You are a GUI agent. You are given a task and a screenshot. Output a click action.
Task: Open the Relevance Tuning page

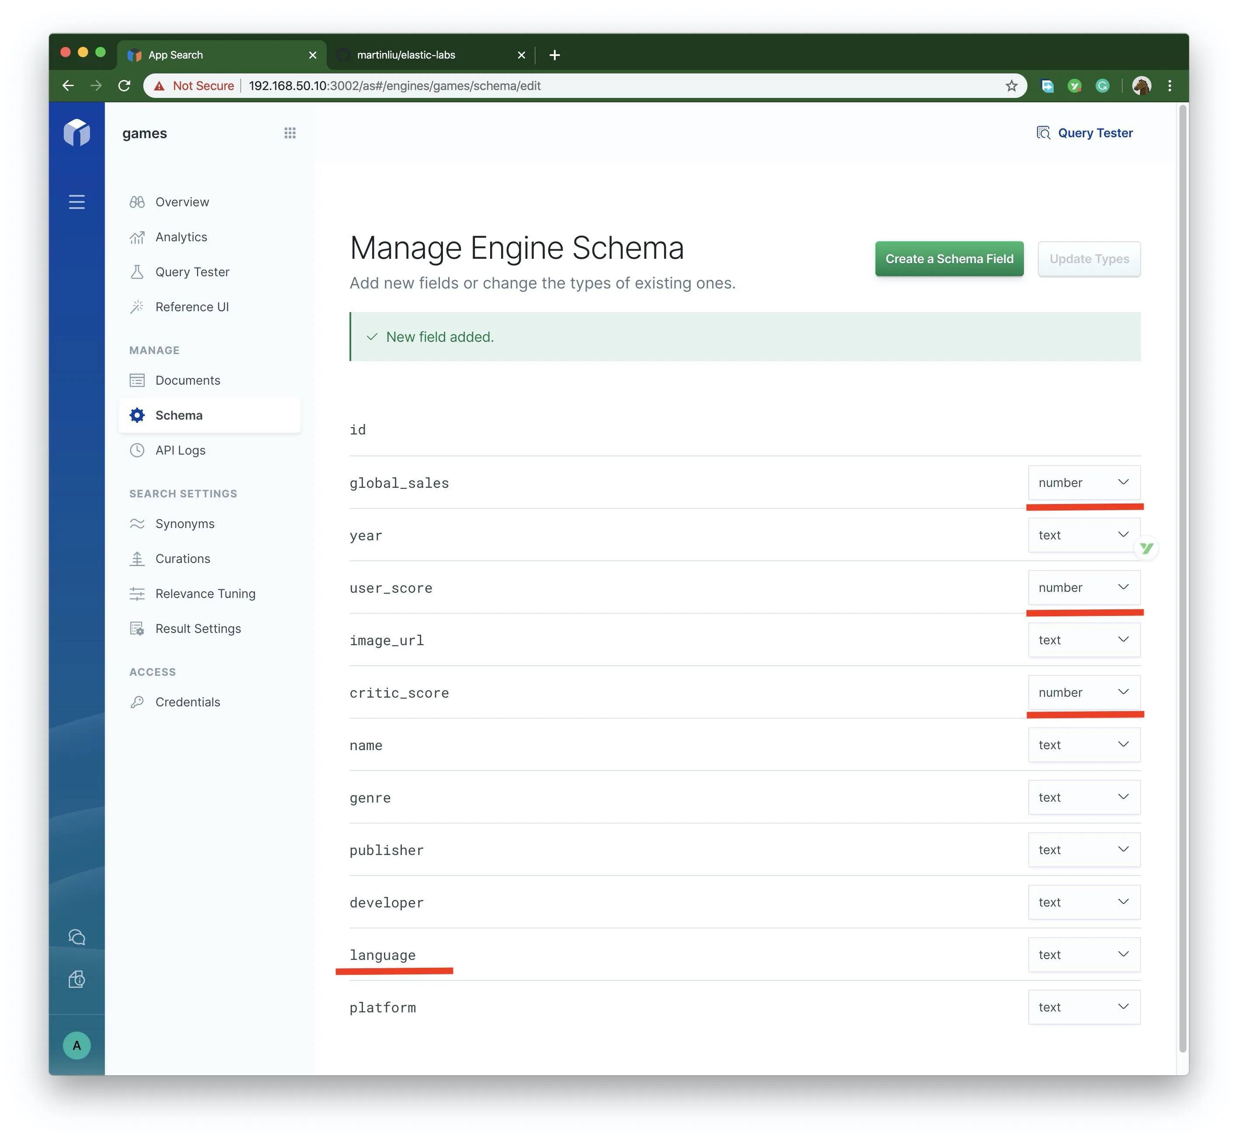pyautogui.click(x=205, y=594)
